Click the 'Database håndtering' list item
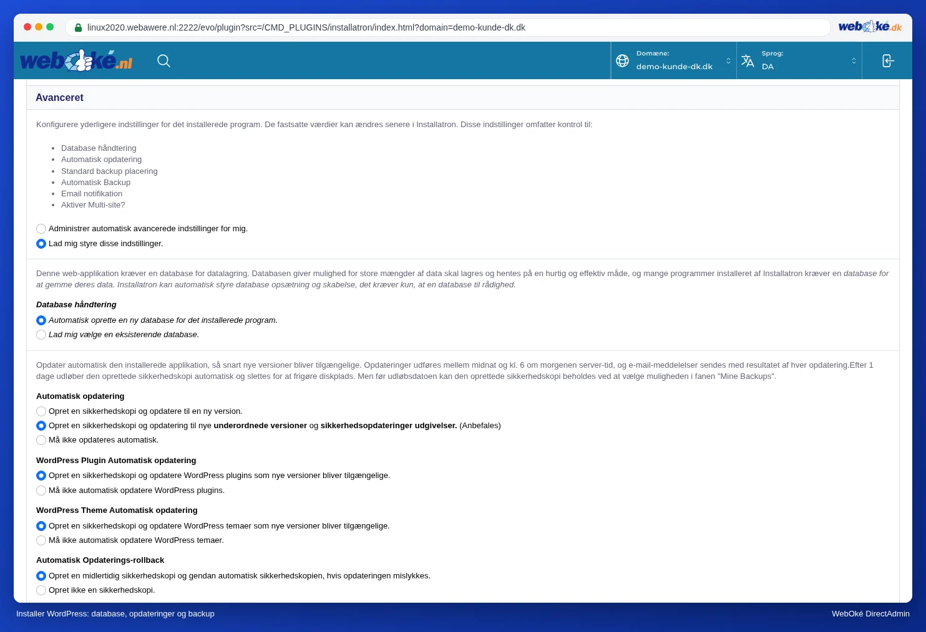 click(99, 148)
